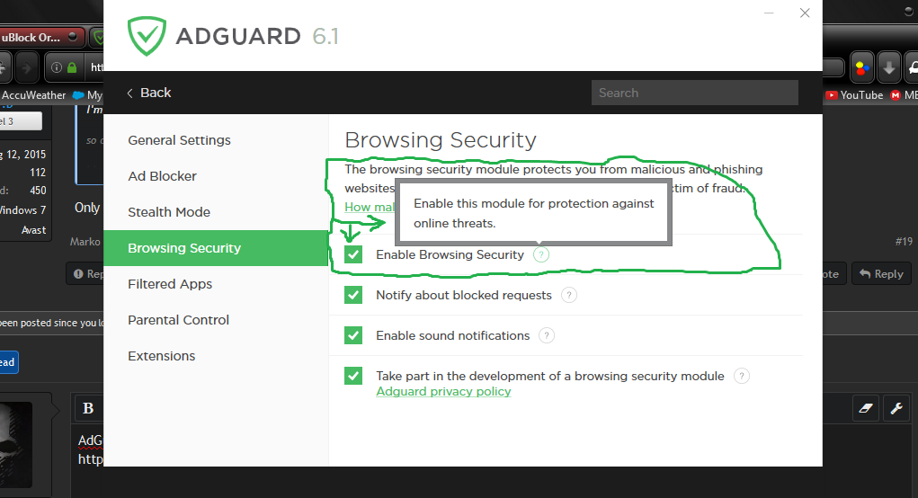Focus the settings Search field
Image resolution: width=918 pixels, height=498 pixels.
point(694,93)
